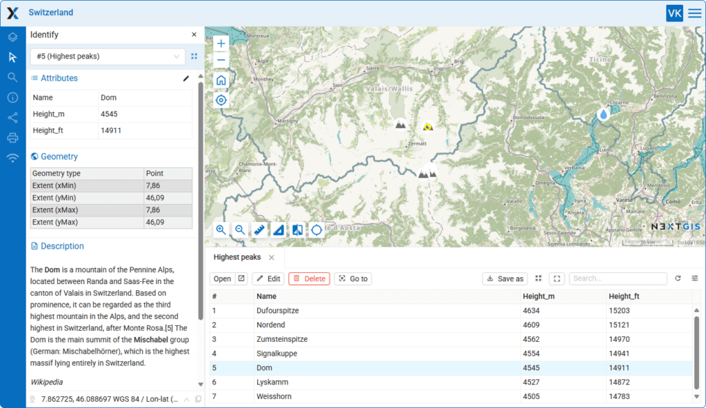The height and width of the screenshot is (408, 706).
Task: Click the Height_m value 4545 in Attributes
Action: click(x=109, y=114)
